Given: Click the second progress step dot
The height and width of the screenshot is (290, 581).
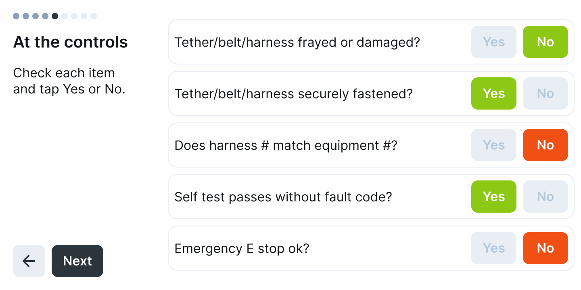Looking at the screenshot, I should pos(26,16).
